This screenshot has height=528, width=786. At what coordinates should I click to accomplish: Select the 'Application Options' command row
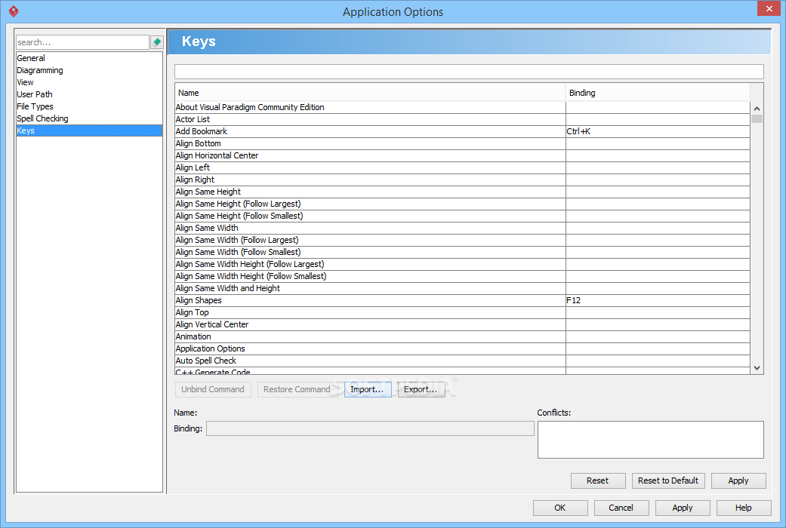(462, 348)
